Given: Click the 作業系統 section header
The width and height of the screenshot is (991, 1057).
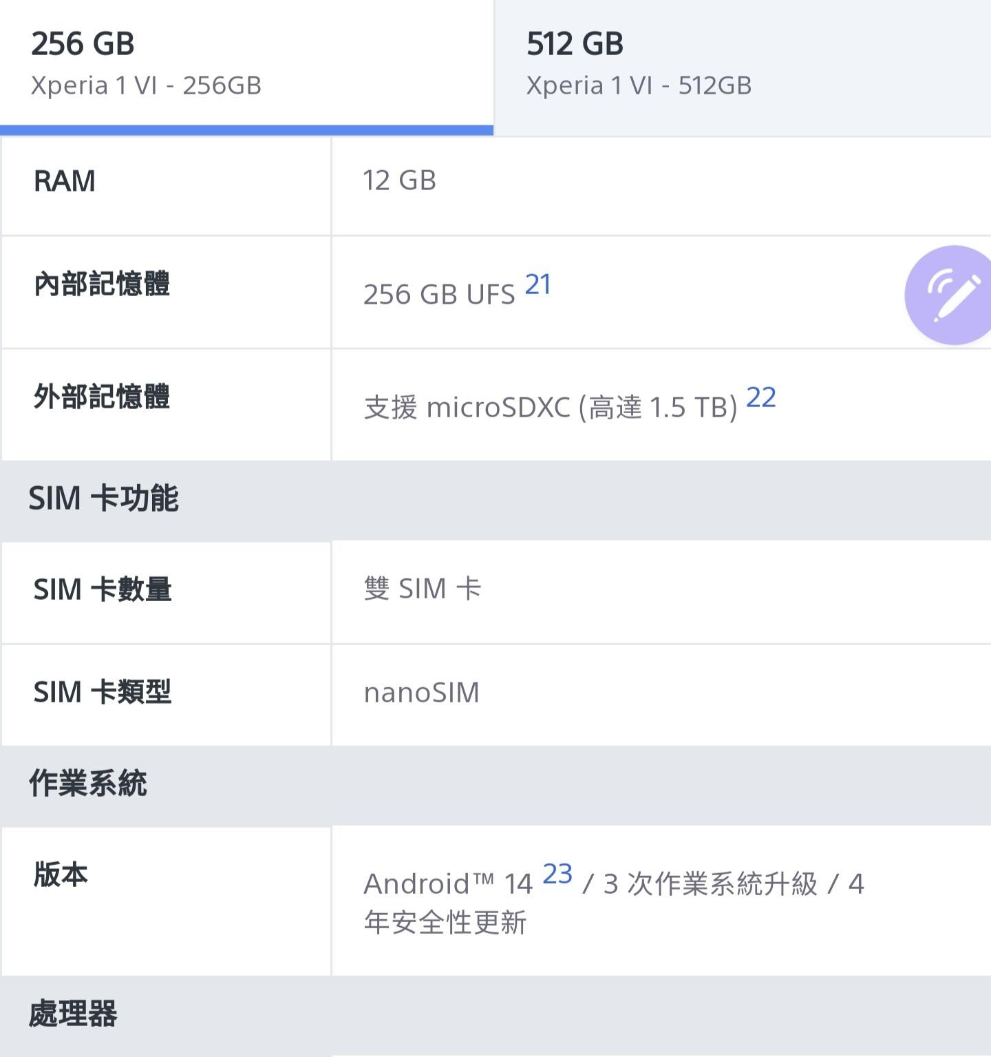Looking at the screenshot, I should [87, 784].
